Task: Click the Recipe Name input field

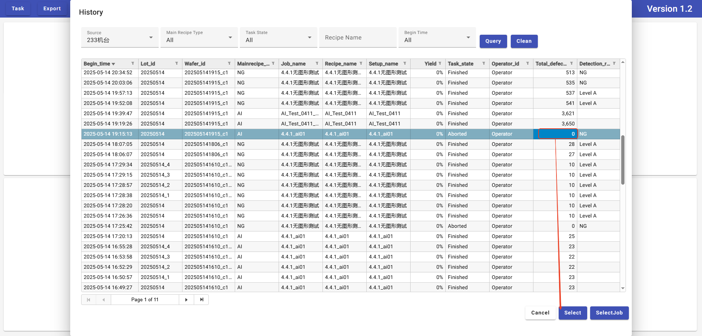Action: (x=358, y=38)
